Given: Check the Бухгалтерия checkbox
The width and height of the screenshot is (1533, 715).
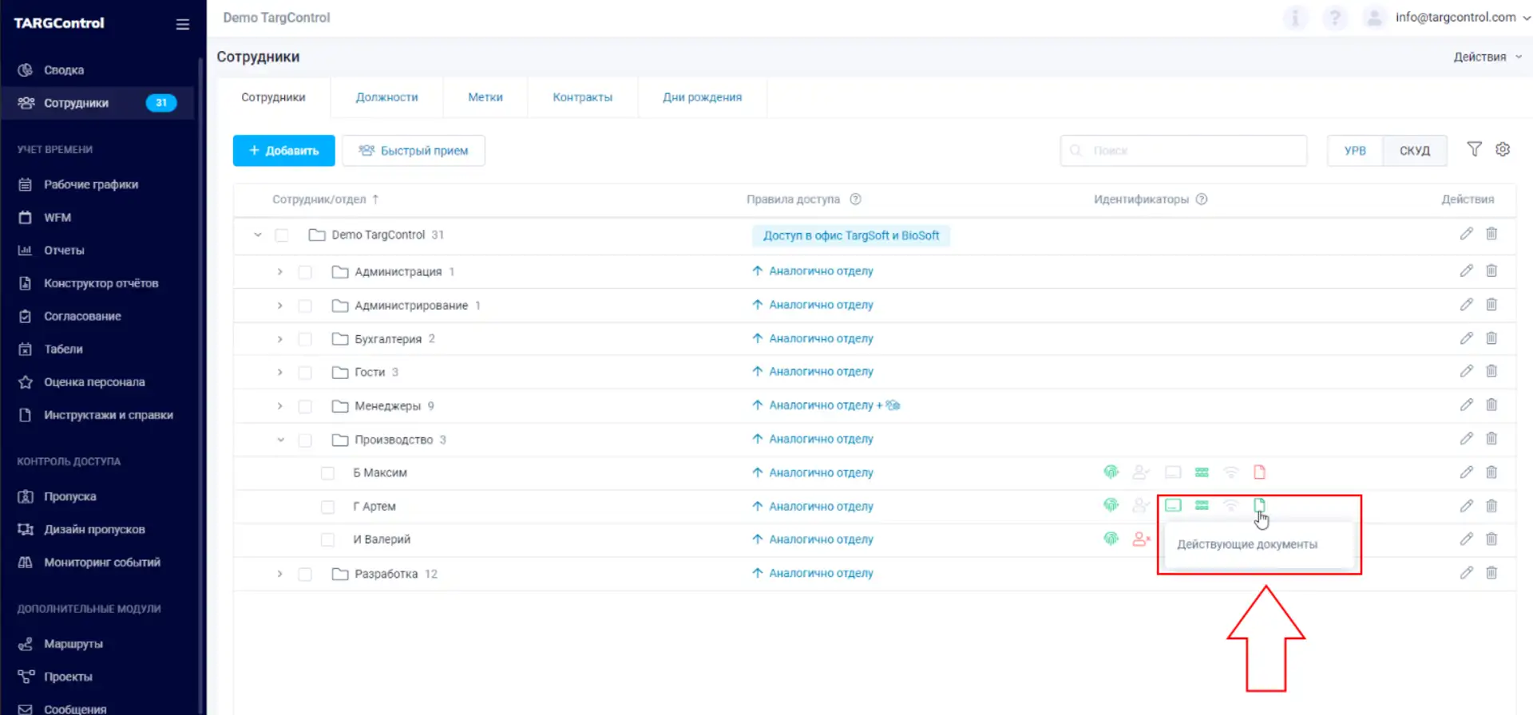Looking at the screenshot, I should (304, 339).
